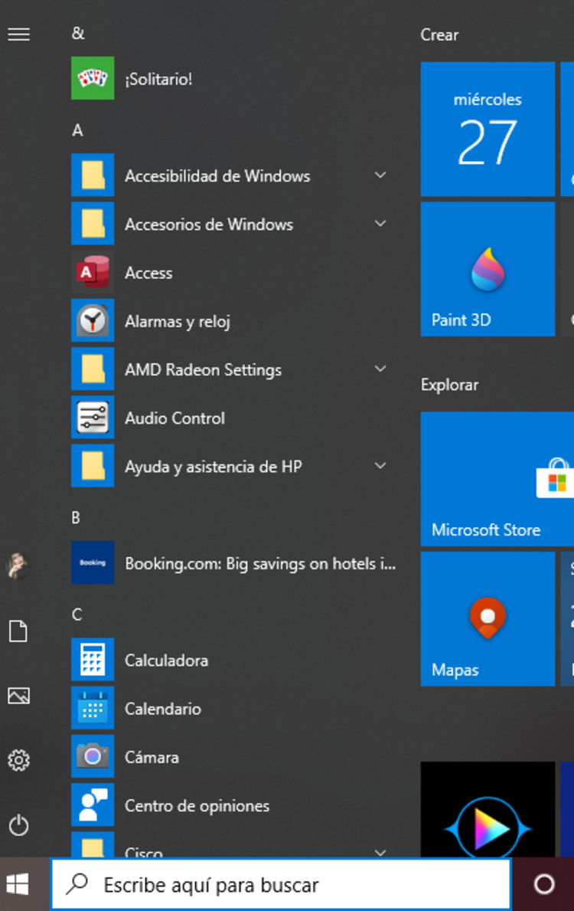Select the Audio Control label
574x911 pixels.
point(174,418)
